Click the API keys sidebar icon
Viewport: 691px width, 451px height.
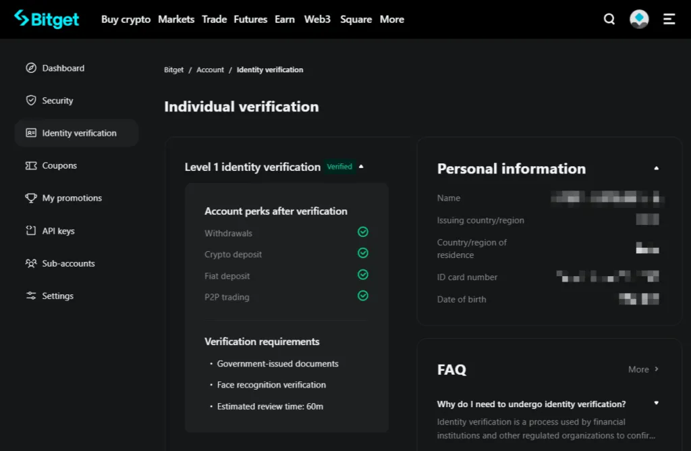[x=32, y=230]
